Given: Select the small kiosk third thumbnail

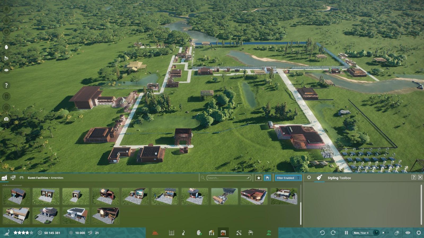Looking at the screenshot, I should 76,196.
